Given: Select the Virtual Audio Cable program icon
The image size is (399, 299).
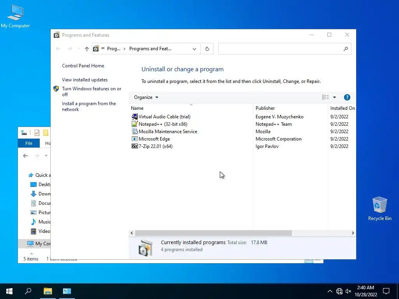Looking at the screenshot, I should click(x=134, y=117).
